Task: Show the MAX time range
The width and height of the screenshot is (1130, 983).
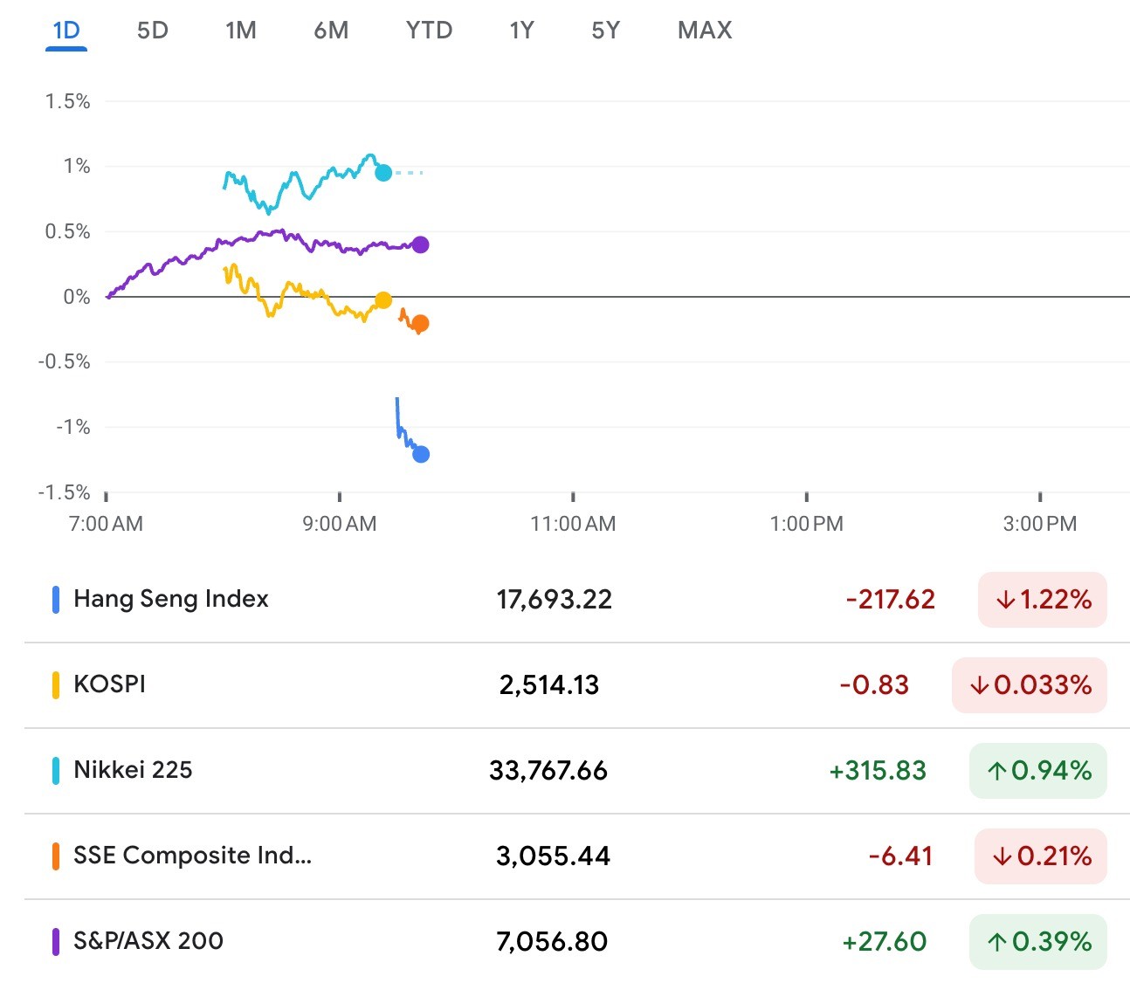Action: pyautogui.click(x=705, y=31)
